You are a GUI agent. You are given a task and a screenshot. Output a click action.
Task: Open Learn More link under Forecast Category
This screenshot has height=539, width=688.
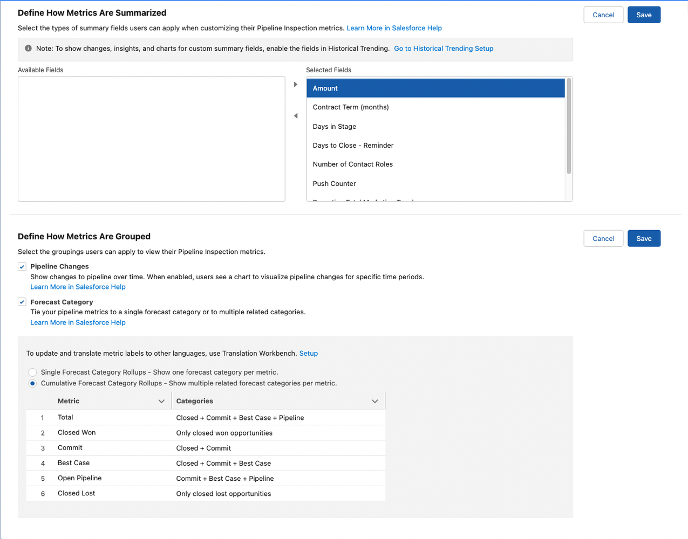click(78, 323)
